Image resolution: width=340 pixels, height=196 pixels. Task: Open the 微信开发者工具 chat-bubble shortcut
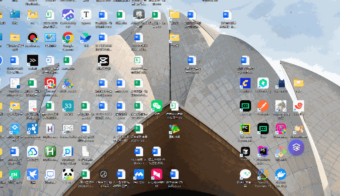[x=245, y=175]
